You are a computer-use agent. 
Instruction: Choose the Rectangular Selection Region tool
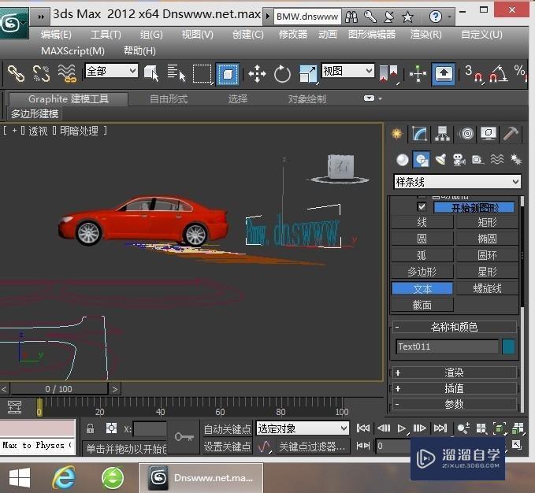202,73
